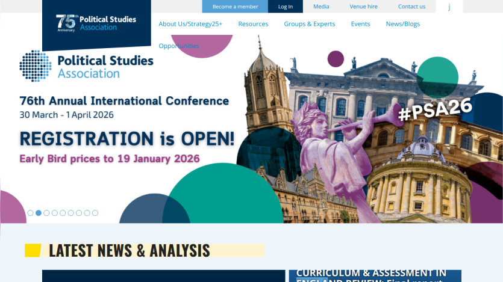The width and height of the screenshot is (503, 282).
Task: Click the search icon in top bar
Action: tap(449, 7)
